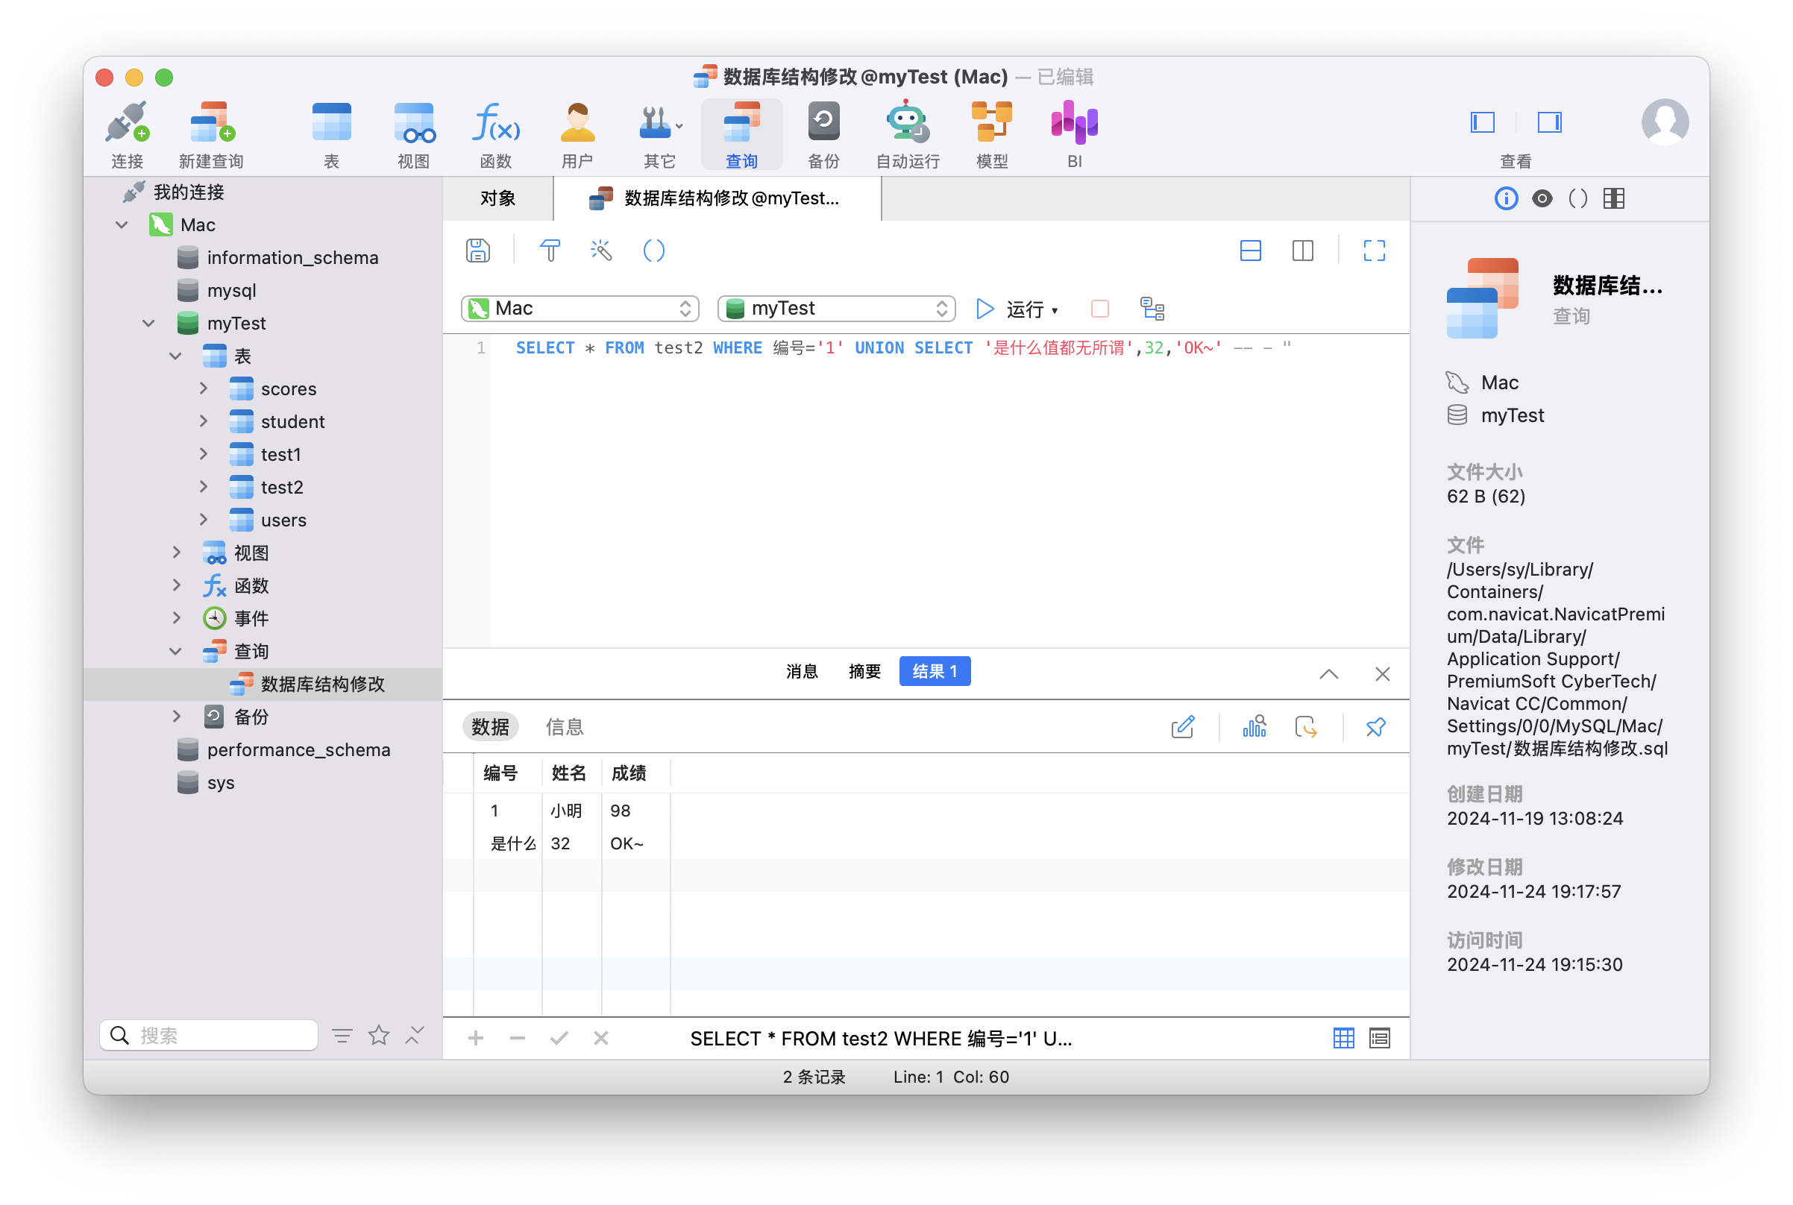Image resolution: width=1793 pixels, height=1205 pixels.
Task: Open the chart icon in results toolbar
Action: [1254, 727]
